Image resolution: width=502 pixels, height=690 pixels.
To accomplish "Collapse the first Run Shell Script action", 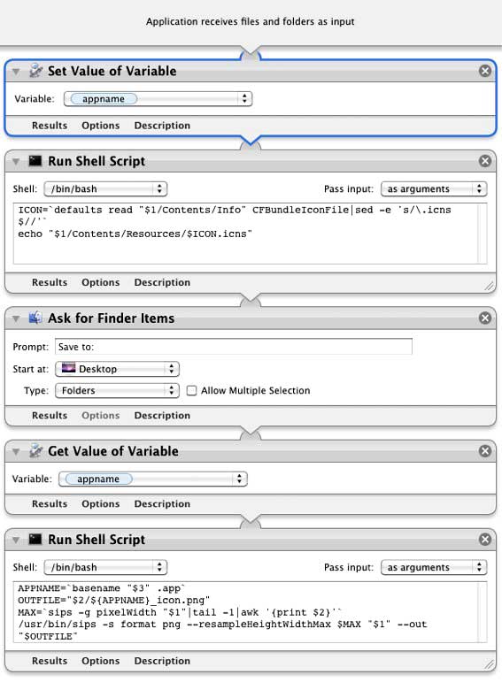I will (x=16, y=162).
